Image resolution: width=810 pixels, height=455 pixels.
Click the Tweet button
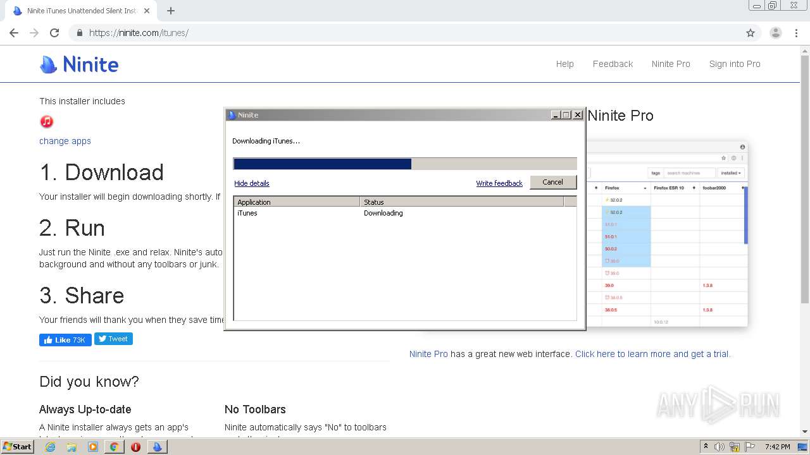click(113, 339)
